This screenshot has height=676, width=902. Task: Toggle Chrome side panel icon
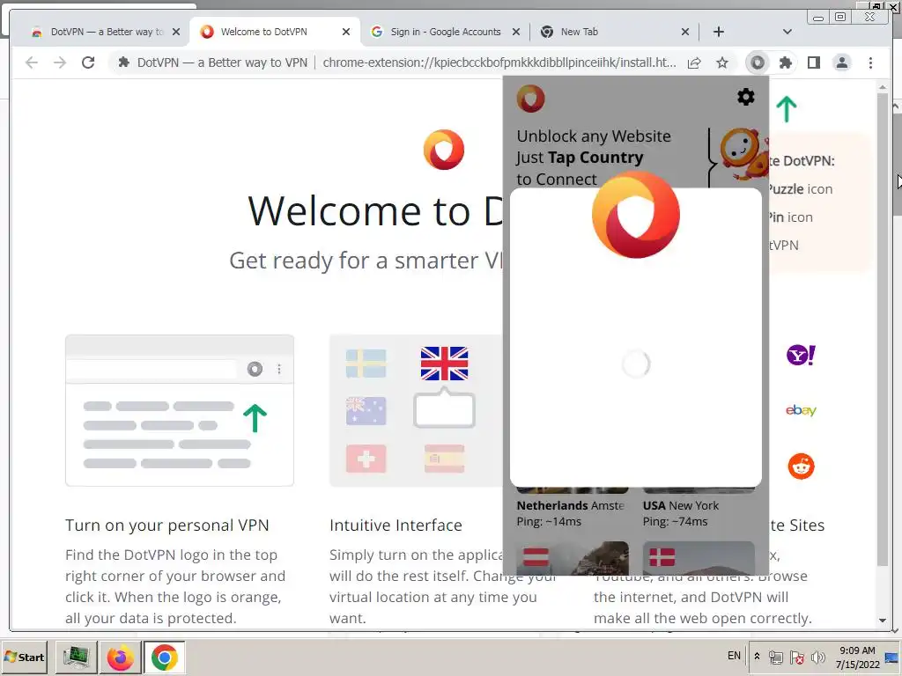pos(813,62)
